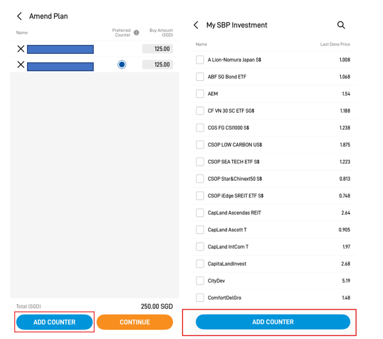The width and height of the screenshot is (383, 339).
Task: Select the ComfortDelGro checkbox
Action: [x=200, y=297]
